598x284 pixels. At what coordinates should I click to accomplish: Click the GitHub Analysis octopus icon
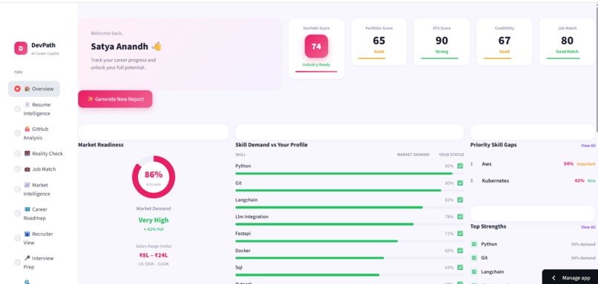(27, 129)
